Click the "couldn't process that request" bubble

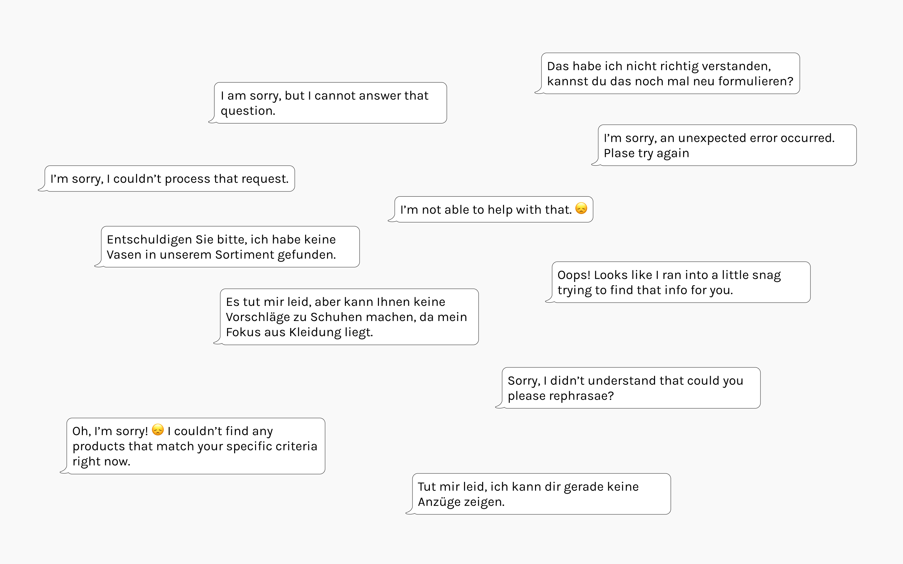169,179
